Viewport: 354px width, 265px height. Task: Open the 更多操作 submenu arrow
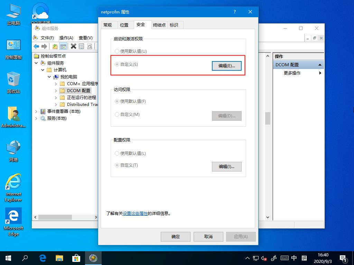[x=319, y=73]
